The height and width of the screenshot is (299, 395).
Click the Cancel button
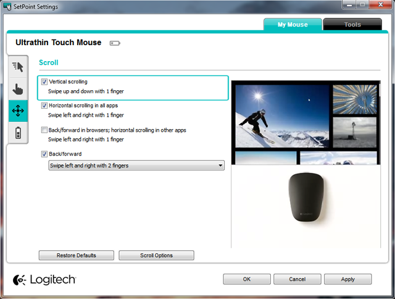(x=297, y=279)
